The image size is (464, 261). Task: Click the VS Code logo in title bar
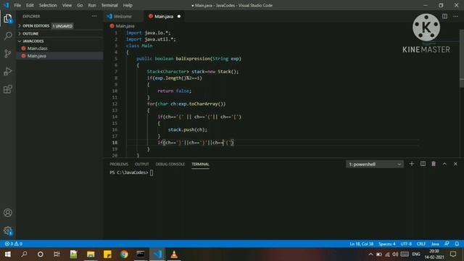(x=7, y=5)
